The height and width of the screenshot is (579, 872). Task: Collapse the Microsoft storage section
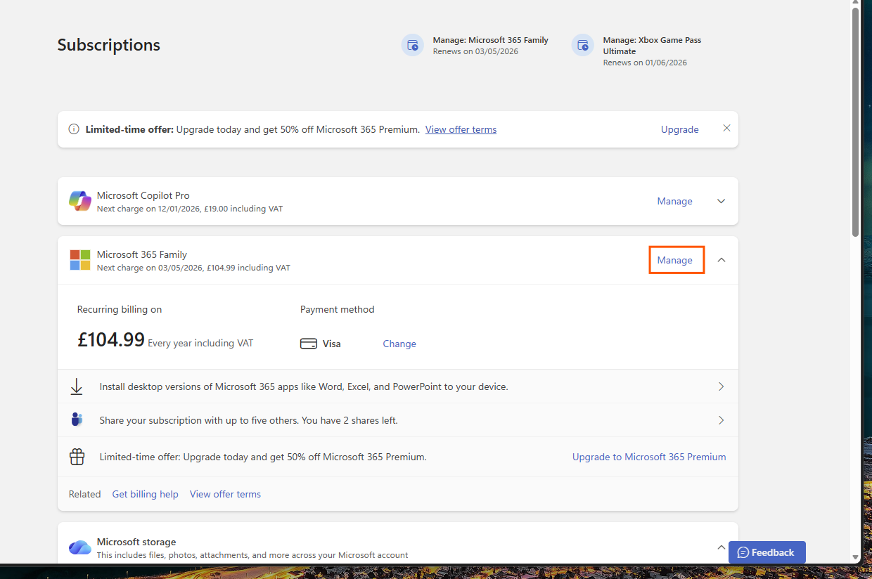pyautogui.click(x=721, y=547)
